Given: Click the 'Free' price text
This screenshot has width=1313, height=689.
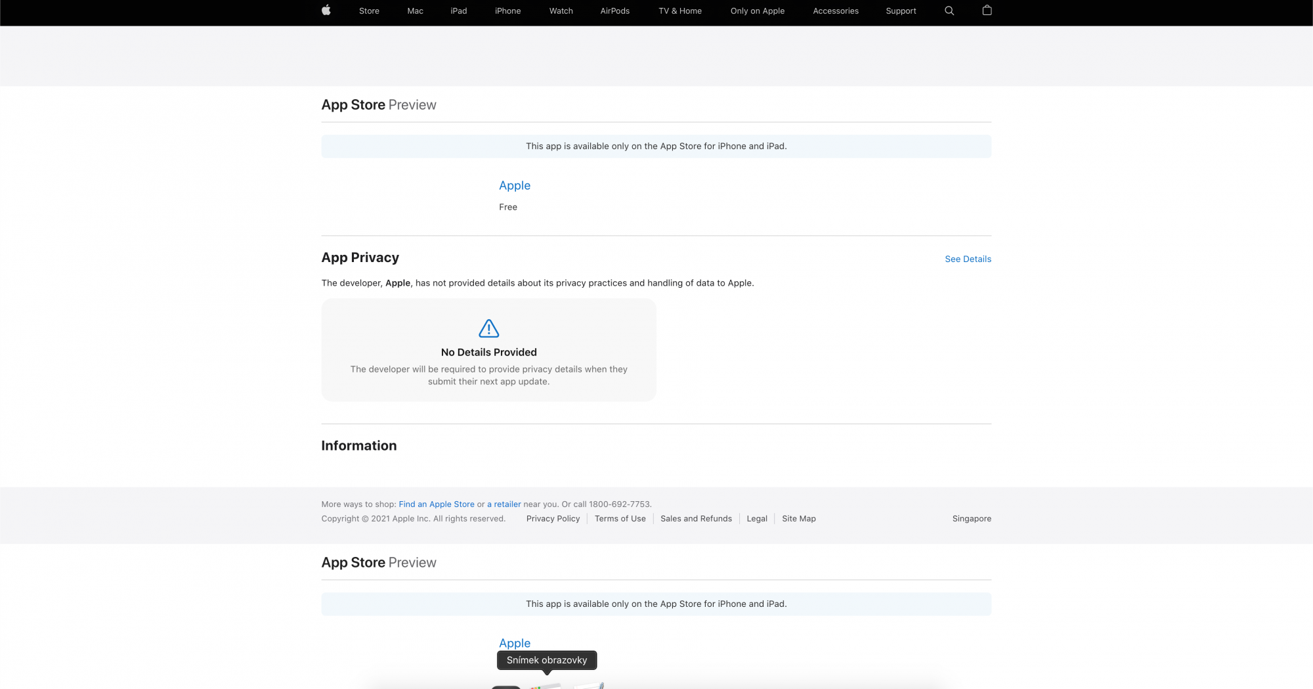Looking at the screenshot, I should tap(508, 207).
